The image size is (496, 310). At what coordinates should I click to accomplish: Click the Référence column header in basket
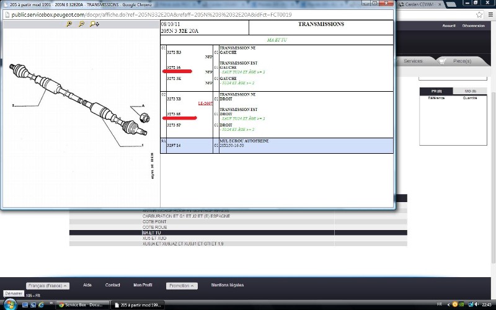click(x=436, y=98)
